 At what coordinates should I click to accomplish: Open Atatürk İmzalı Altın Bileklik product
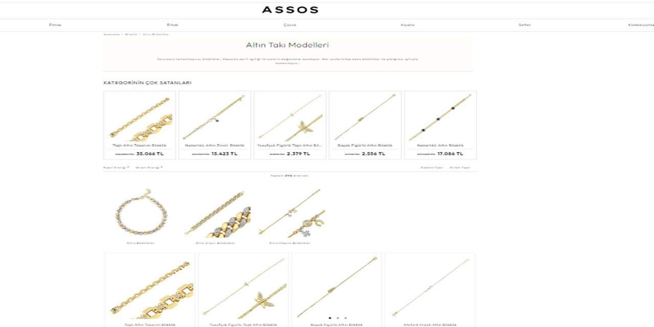[x=429, y=289]
